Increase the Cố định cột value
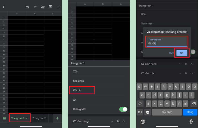Screen dimensions: 198x128 pyautogui.click(x=191, y=73)
